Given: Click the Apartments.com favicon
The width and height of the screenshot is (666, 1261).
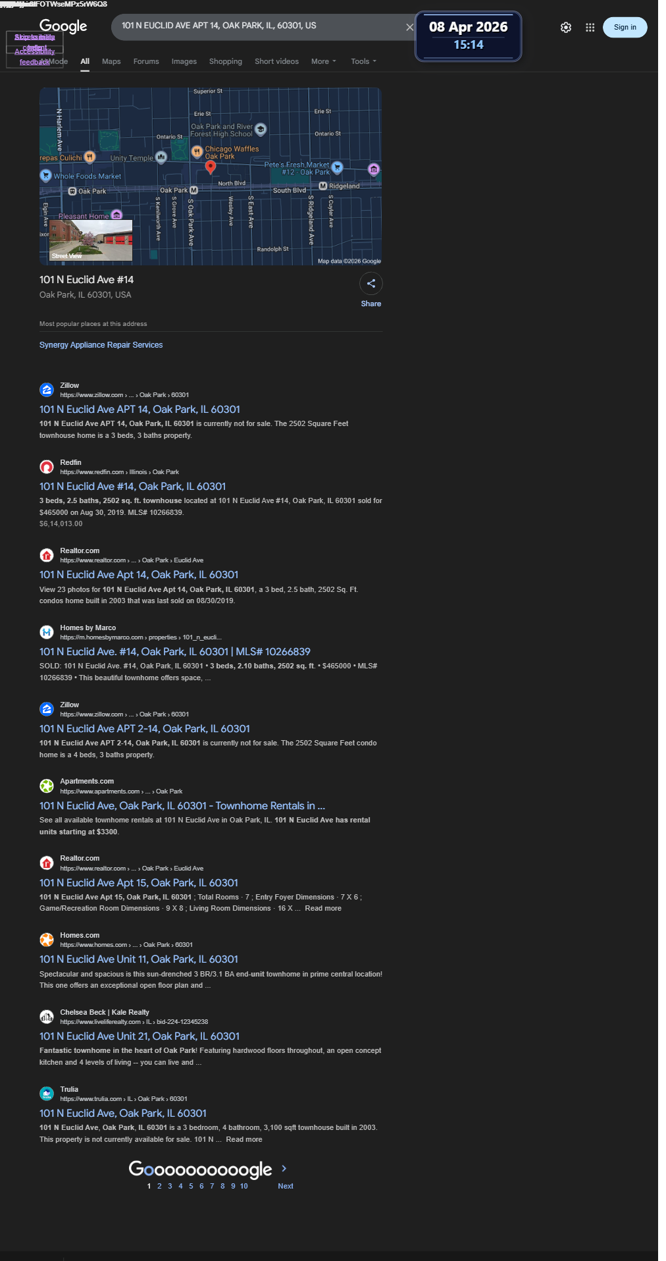Looking at the screenshot, I should click(x=47, y=786).
